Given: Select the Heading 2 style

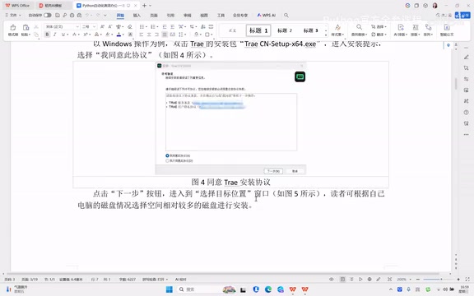Looking at the screenshot, I should (x=285, y=30).
